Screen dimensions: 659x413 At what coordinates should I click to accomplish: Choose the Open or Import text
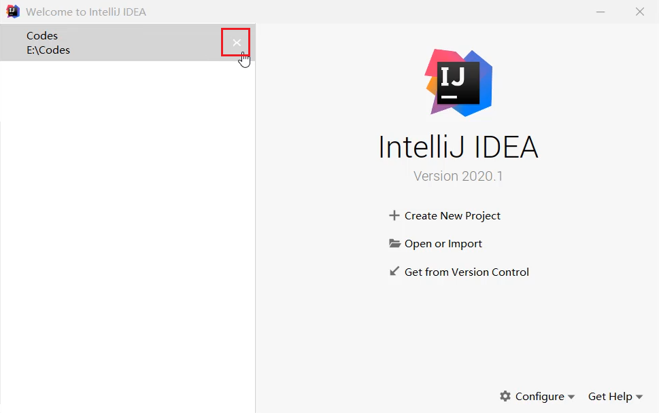click(443, 243)
